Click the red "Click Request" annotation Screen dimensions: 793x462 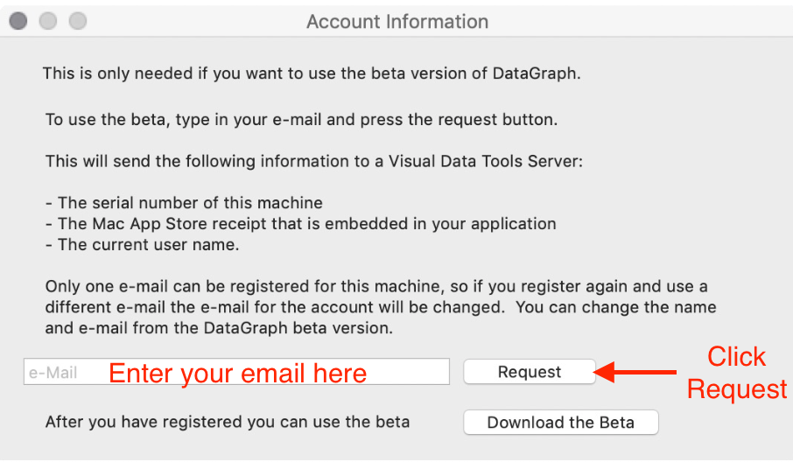737,373
